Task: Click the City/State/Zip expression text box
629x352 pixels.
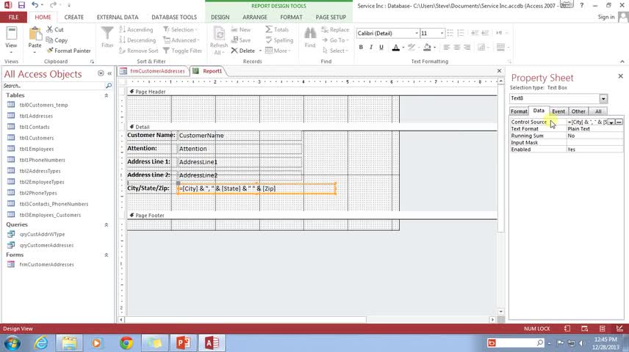Action: pyautogui.click(x=256, y=188)
